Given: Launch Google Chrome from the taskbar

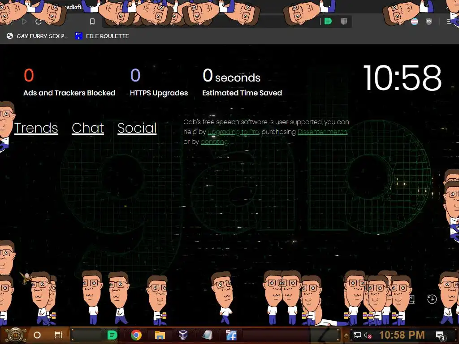Looking at the screenshot, I should tap(136, 335).
